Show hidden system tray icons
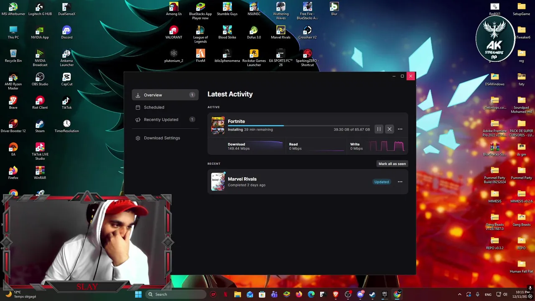 click(459, 294)
